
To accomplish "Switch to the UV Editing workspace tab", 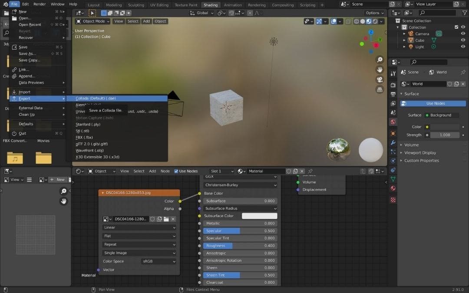I will tap(159, 5).
